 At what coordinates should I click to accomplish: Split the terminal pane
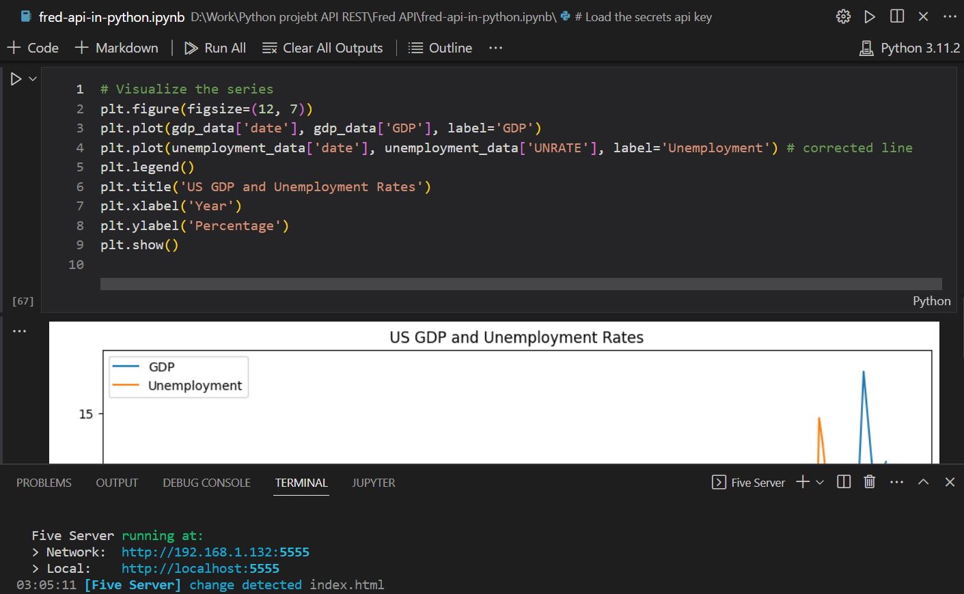844,482
